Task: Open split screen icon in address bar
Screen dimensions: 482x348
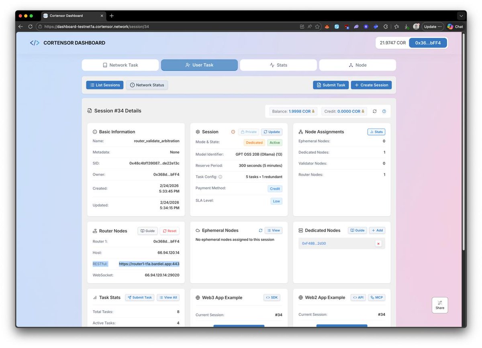Action: [x=302, y=26]
